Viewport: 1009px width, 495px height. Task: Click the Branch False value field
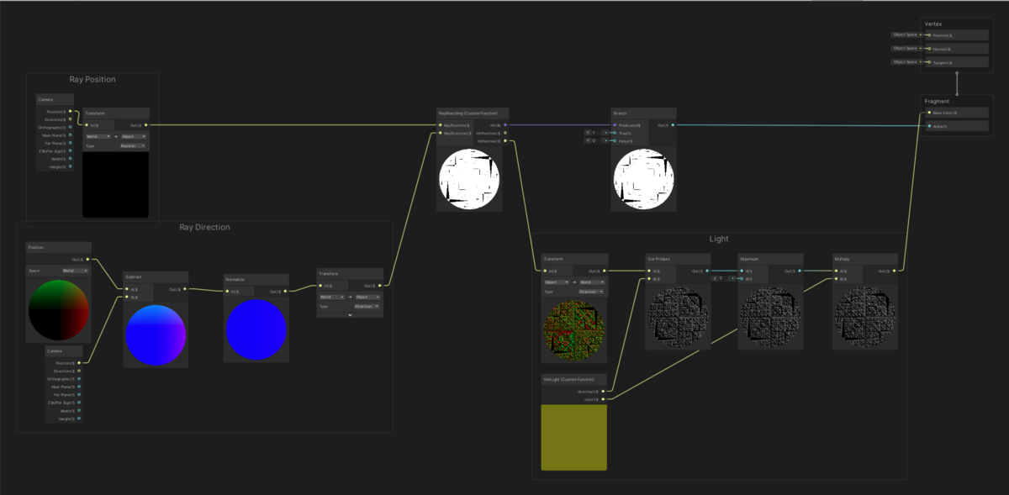click(x=598, y=140)
